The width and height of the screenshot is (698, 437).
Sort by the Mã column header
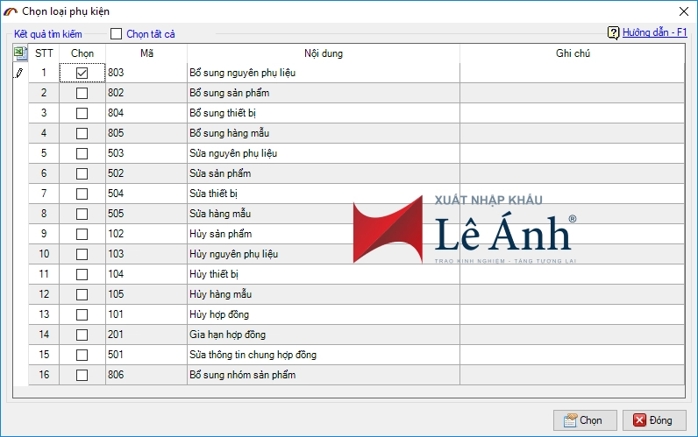[146, 53]
